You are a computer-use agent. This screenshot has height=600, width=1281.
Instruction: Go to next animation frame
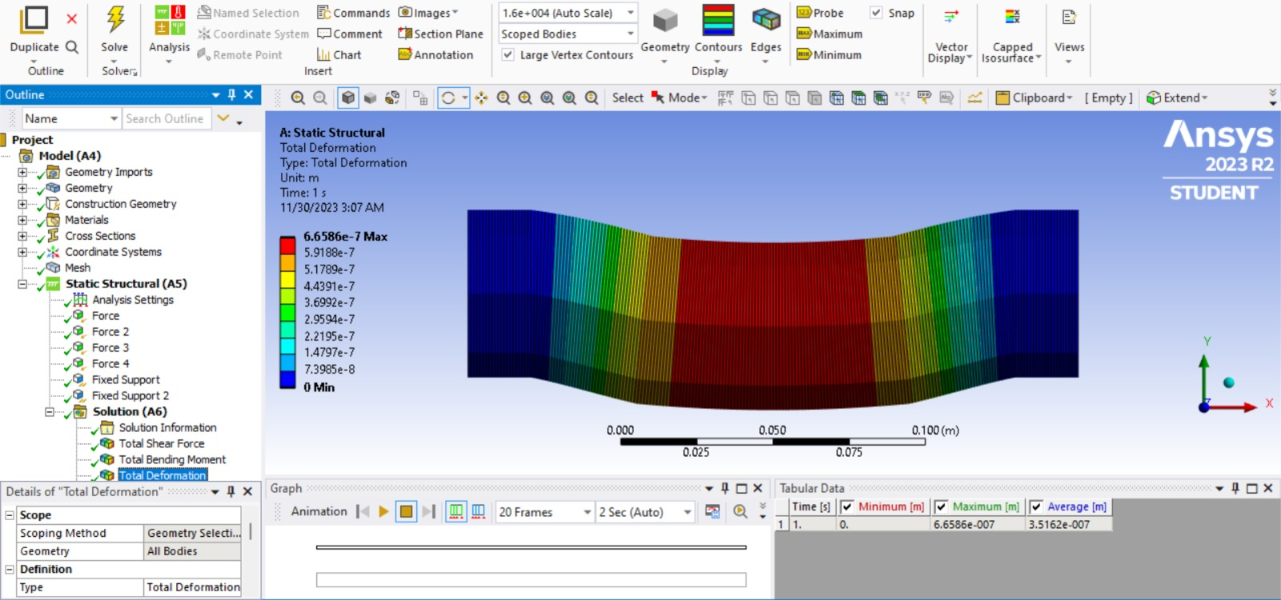click(428, 512)
